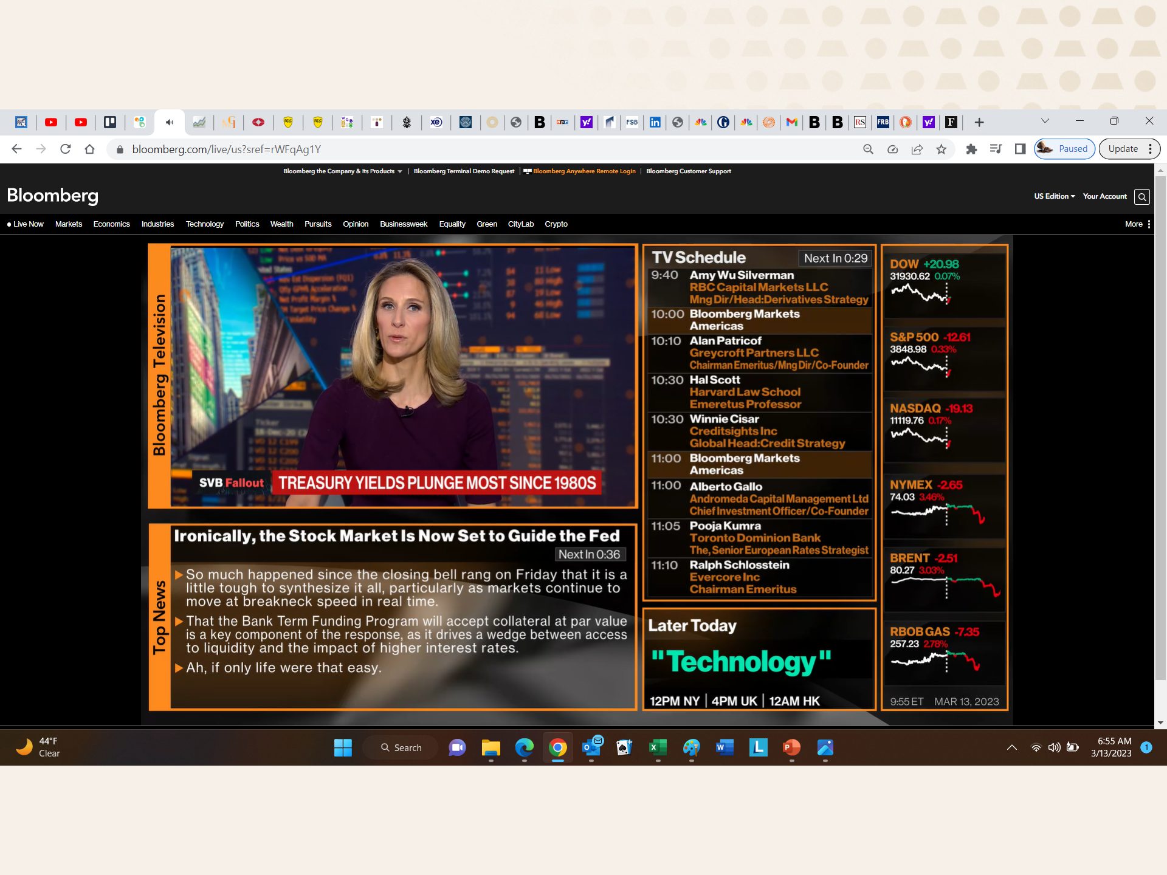Switch to the LinkedIn tab

[655, 122]
